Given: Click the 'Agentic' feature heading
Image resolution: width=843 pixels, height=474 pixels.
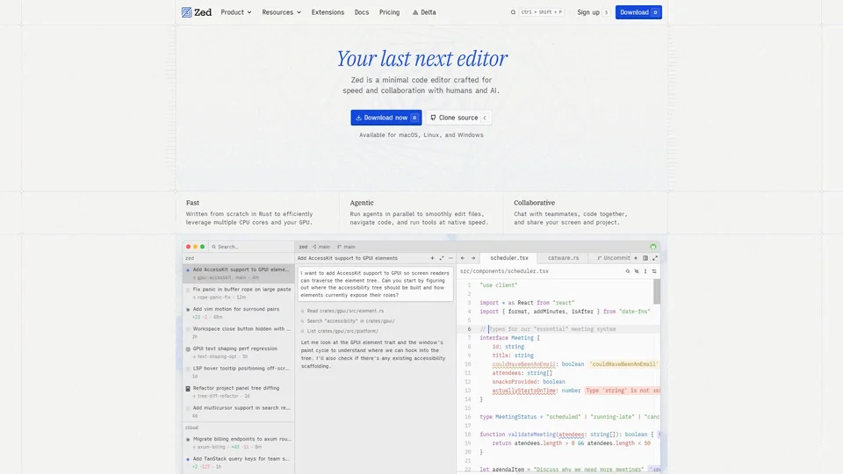Looking at the screenshot, I should [362, 203].
